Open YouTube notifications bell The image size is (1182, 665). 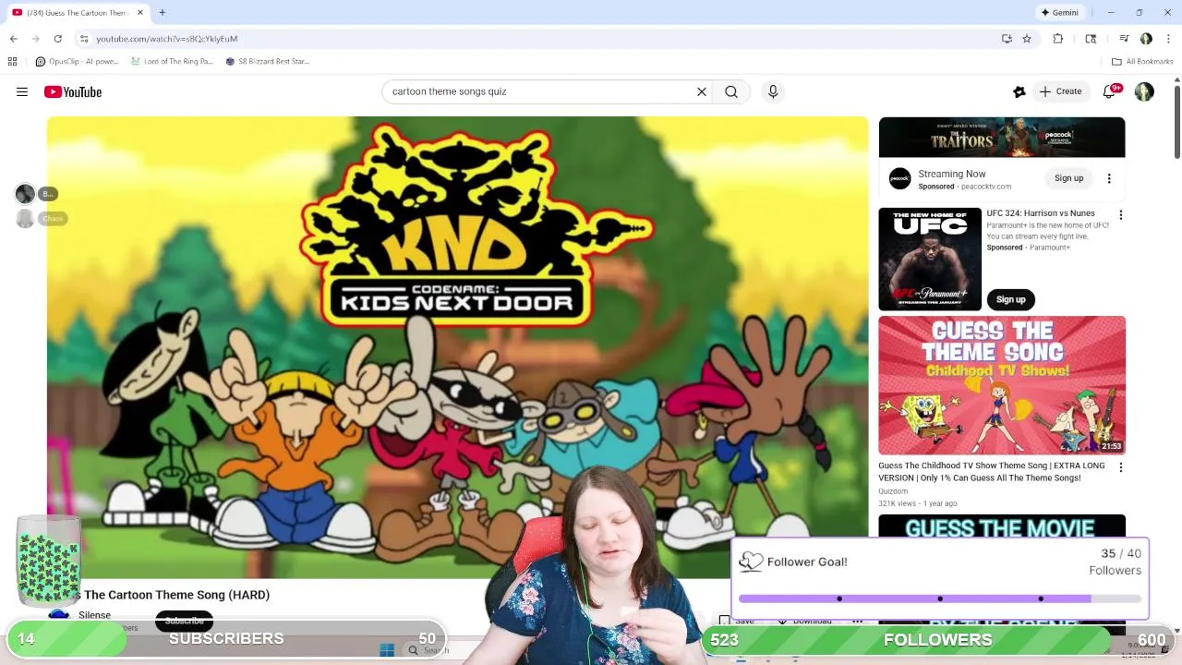coord(1109,91)
